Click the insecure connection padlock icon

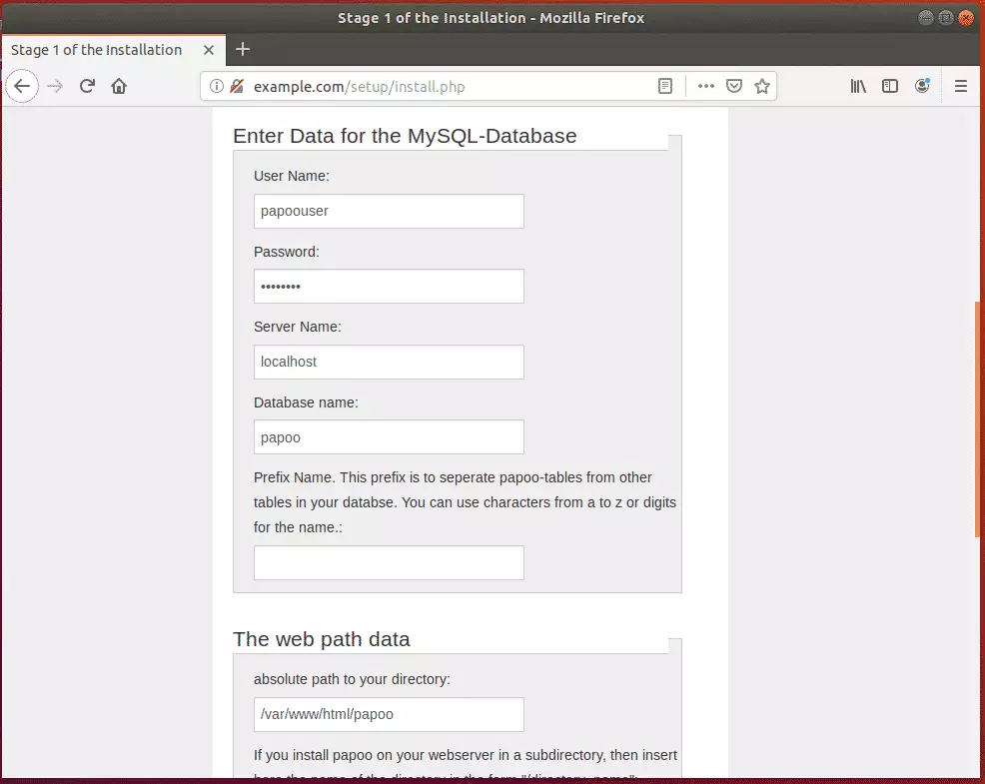click(236, 86)
